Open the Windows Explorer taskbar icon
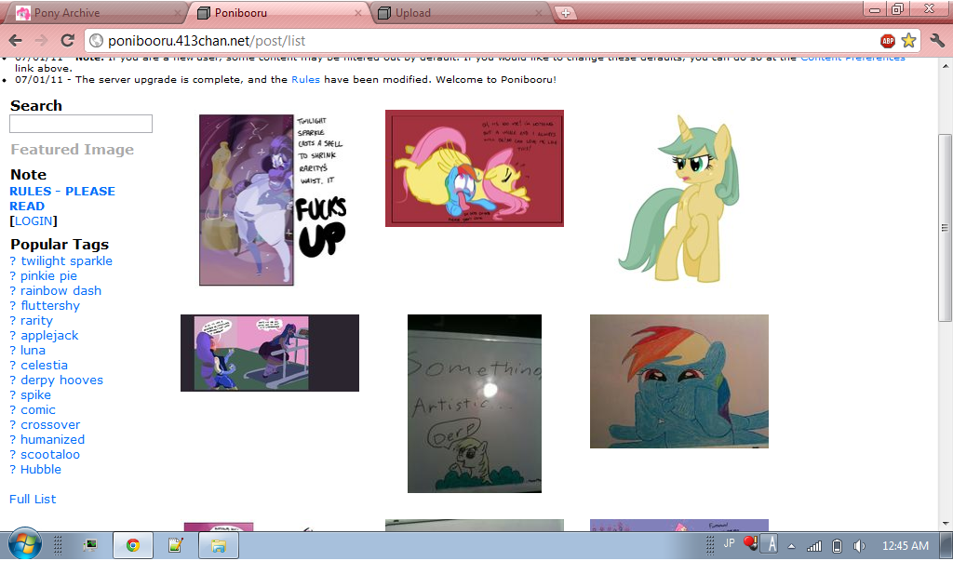953x574 pixels. point(218,545)
